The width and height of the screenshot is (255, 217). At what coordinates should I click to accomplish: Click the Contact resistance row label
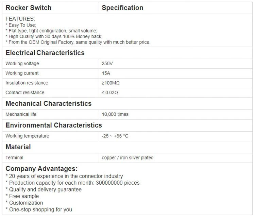pos(25,93)
